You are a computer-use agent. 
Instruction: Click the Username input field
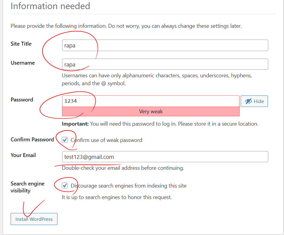[165, 64]
